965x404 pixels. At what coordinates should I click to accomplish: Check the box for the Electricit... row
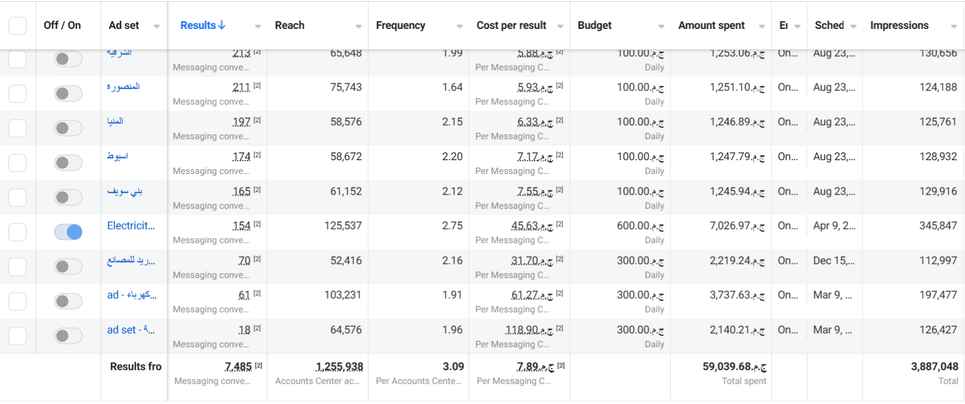coord(17,232)
